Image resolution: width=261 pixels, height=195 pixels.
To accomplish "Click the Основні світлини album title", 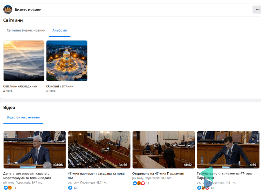I will tap(60, 86).
